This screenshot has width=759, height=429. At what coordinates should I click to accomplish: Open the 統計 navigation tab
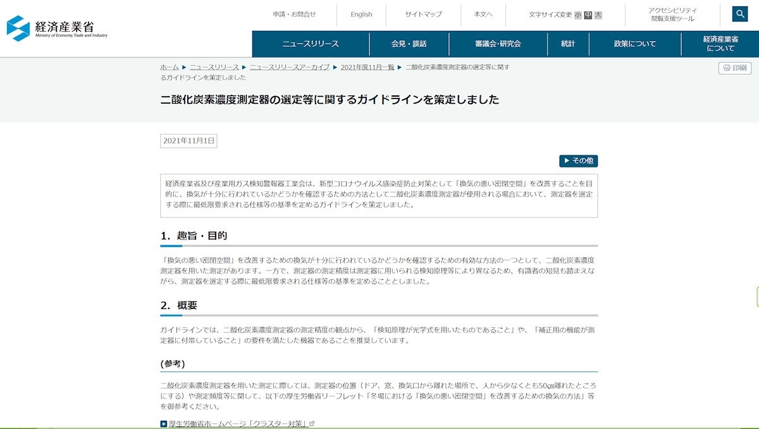click(568, 44)
